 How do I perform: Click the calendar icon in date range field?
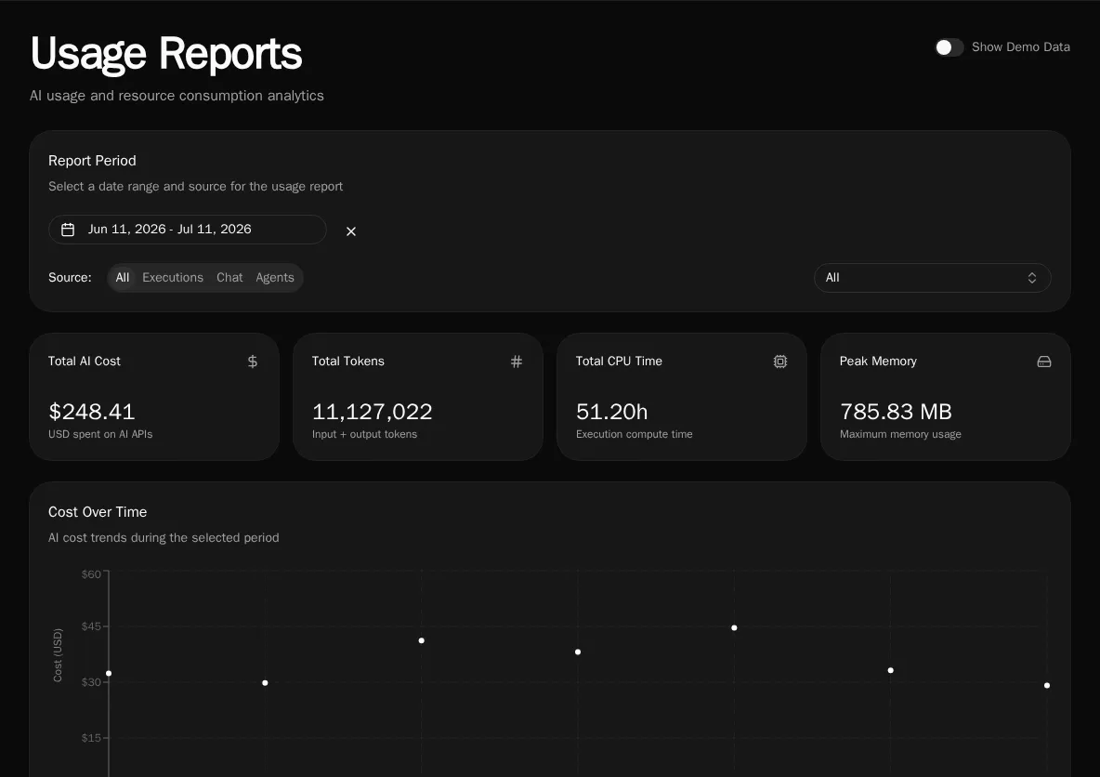click(68, 230)
